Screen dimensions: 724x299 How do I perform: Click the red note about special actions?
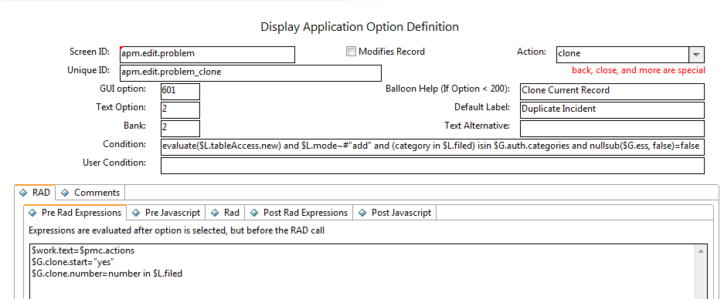click(638, 70)
